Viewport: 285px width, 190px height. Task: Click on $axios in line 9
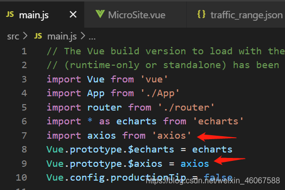click(x=145, y=164)
